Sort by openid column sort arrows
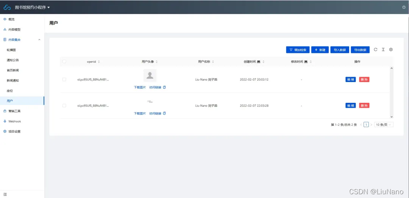Viewport: 409px width, 198px height. tap(99, 62)
